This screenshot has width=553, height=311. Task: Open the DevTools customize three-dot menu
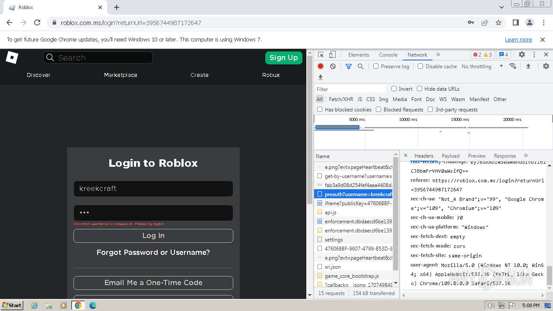click(534, 55)
